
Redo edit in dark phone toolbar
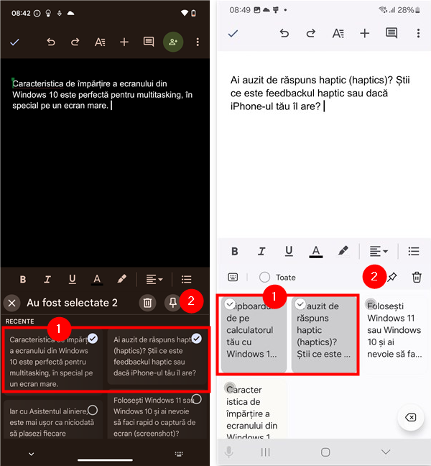point(75,42)
